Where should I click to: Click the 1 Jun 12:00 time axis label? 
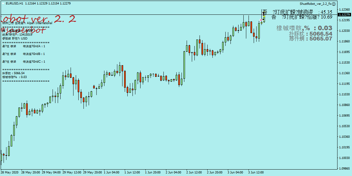132,172
